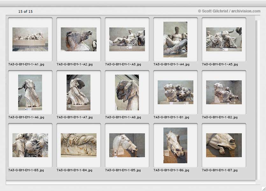This screenshot has width=266, height=191.
Task: Click filename label 7A3-G-BM-EM-1-A2.jpg
Action: coord(75,64)
